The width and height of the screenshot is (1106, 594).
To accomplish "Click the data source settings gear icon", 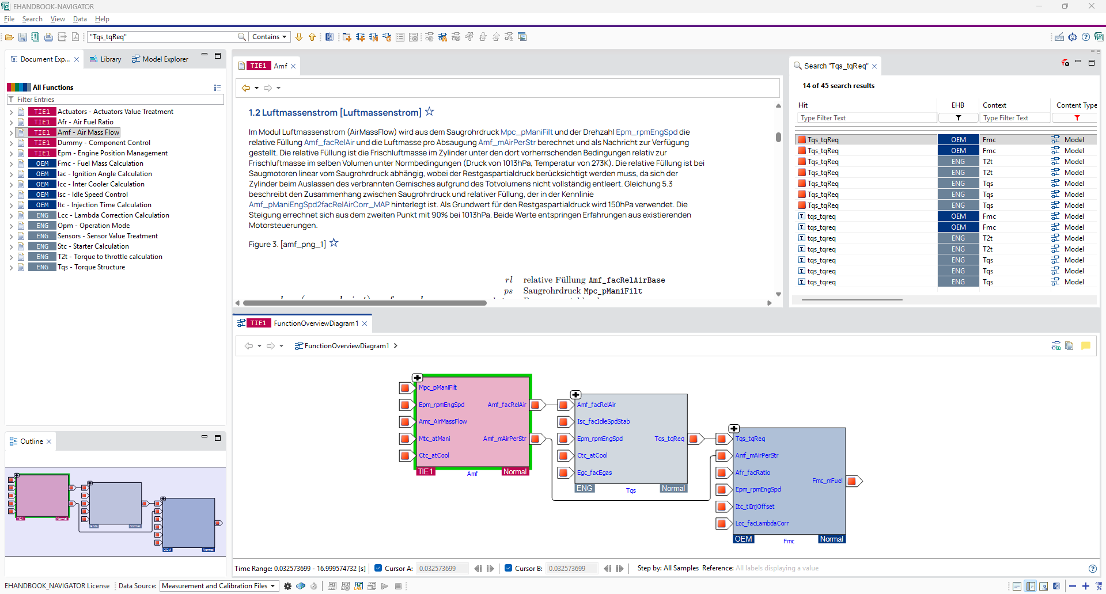I will coord(287,586).
